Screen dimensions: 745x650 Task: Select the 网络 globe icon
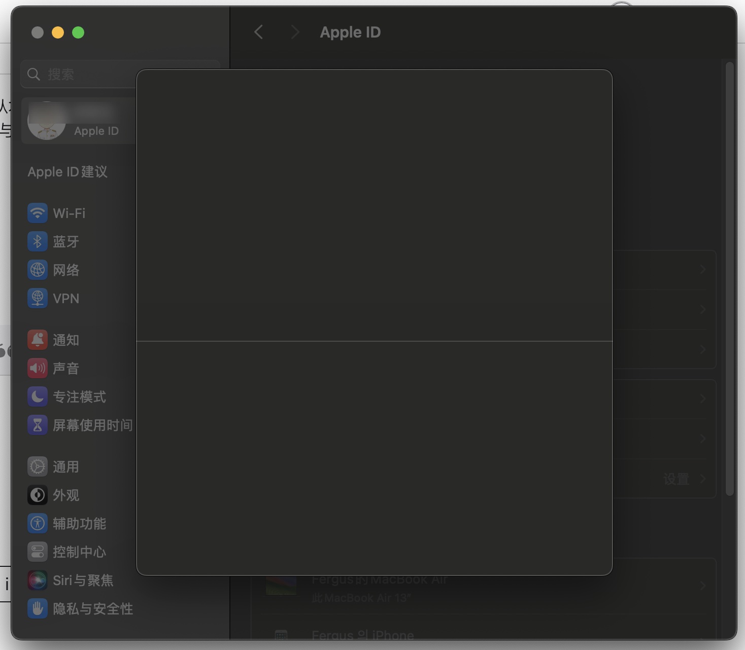click(37, 270)
